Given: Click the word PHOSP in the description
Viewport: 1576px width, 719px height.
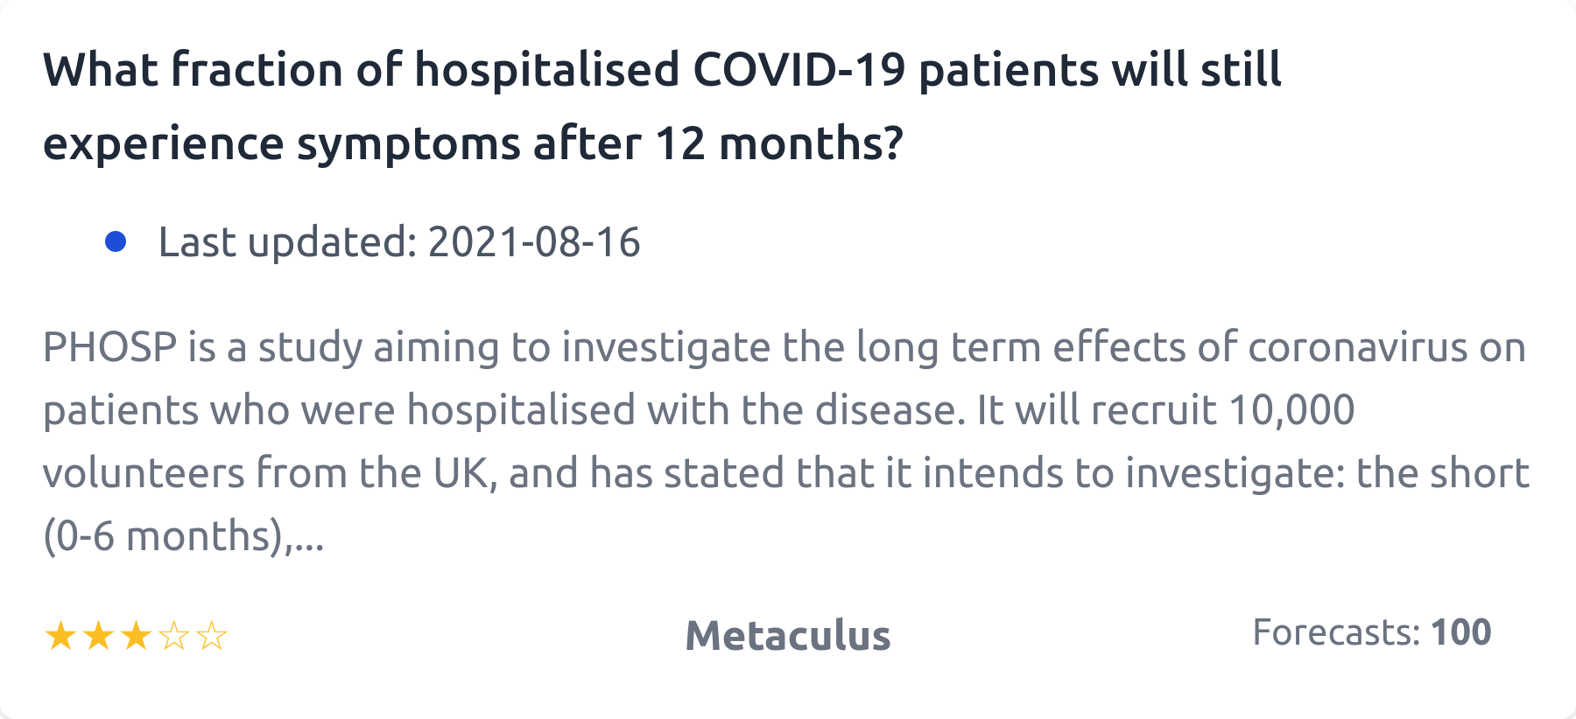Looking at the screenshot, I should [x=110, y=347].
